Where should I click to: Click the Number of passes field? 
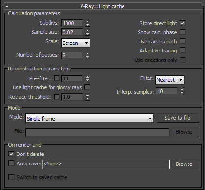pyautogui.click(x=72, y=55)
